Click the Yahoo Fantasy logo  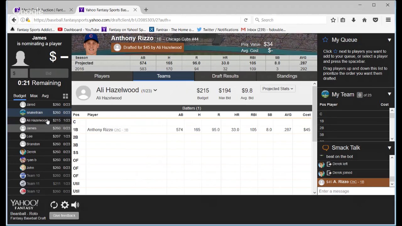tap(24, 205)
